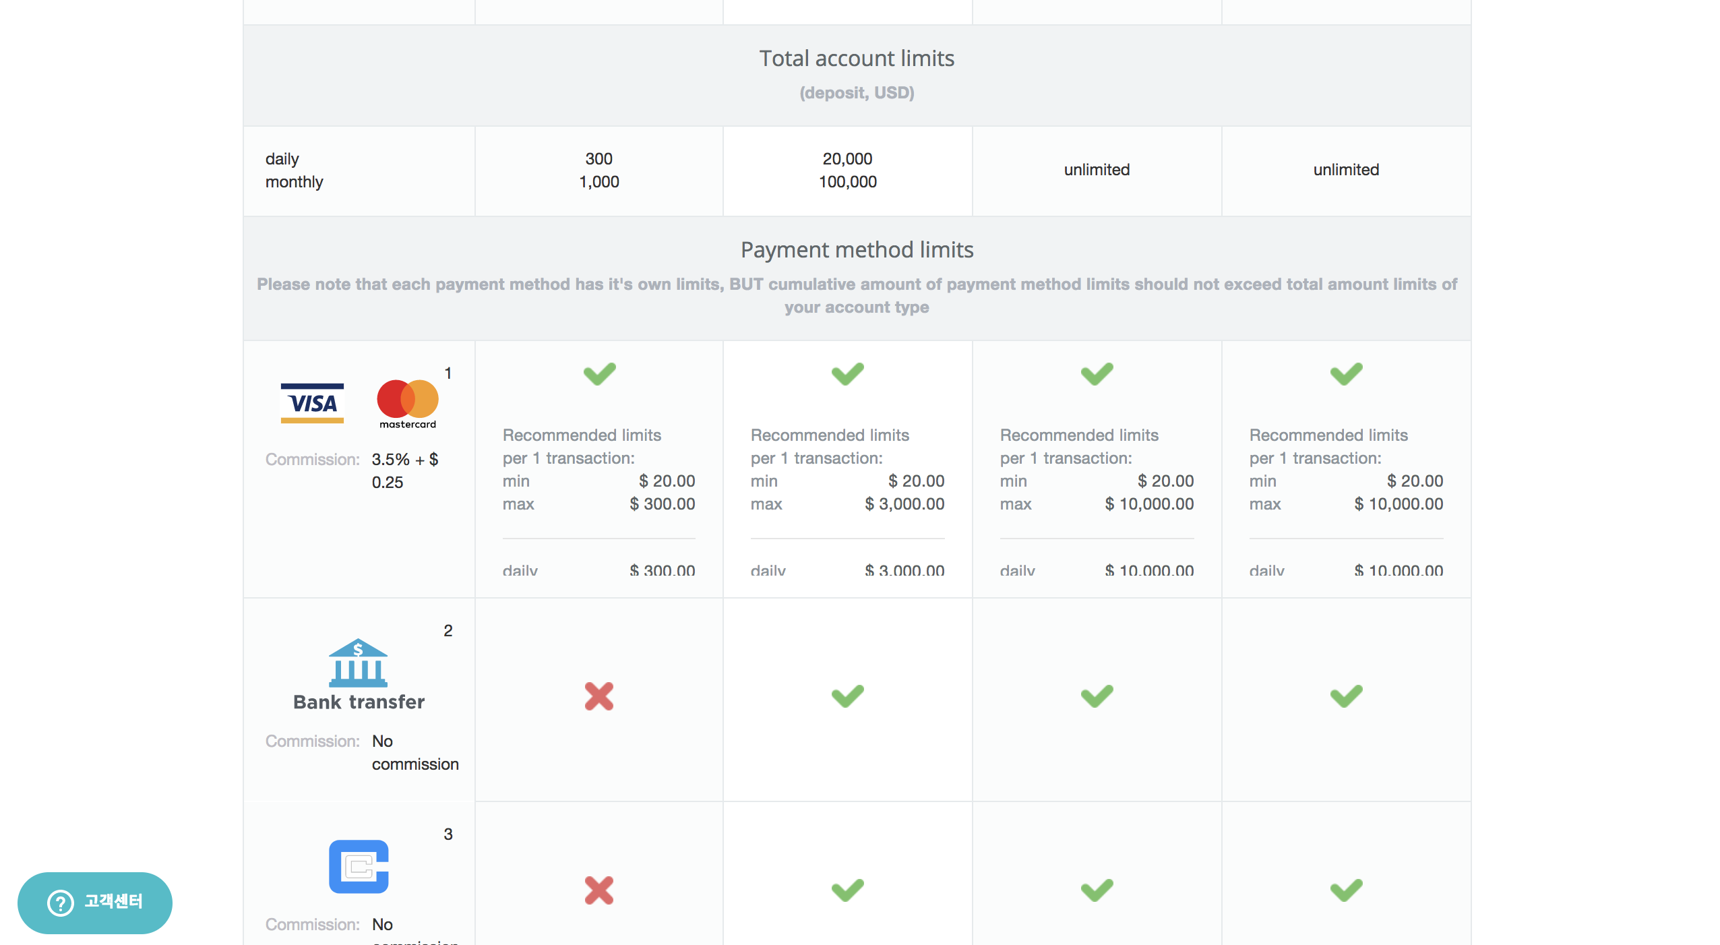Viewport: 1720px width, 945px height.
Task: Click the 'Bank transfer' label
Action: pos(359,702)
